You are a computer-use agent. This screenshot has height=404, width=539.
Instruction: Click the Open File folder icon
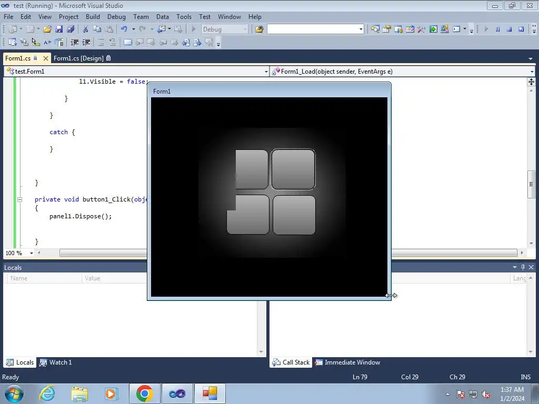tap(47, 29)
